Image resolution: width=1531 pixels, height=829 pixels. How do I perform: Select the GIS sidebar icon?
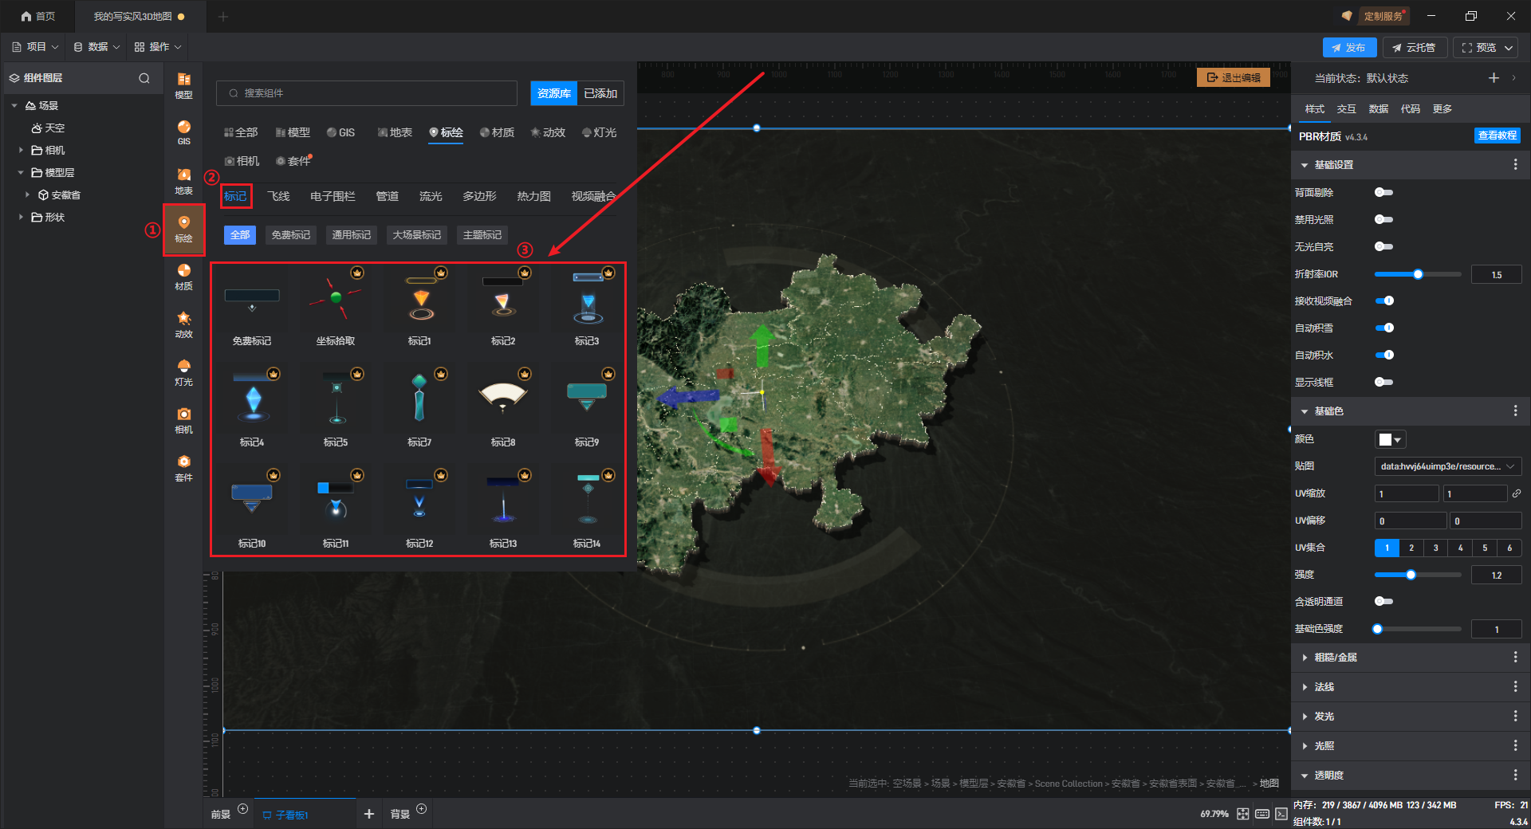[183, 132]
